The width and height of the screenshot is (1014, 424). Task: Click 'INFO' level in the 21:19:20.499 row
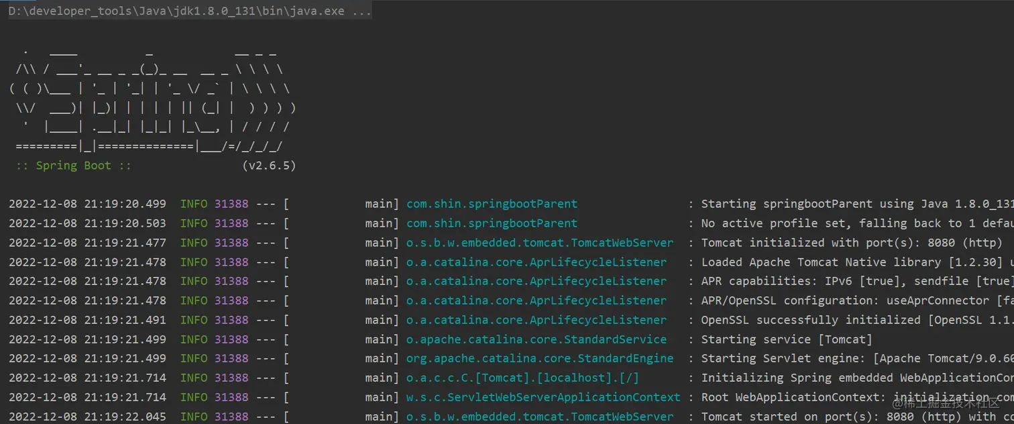pos(194,204)
